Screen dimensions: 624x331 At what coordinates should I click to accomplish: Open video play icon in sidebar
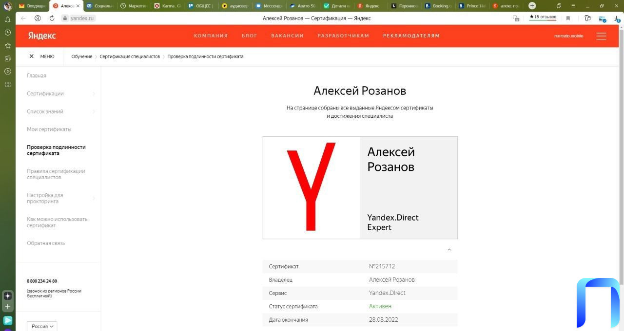pyautogui.click(x=8, y=72)
